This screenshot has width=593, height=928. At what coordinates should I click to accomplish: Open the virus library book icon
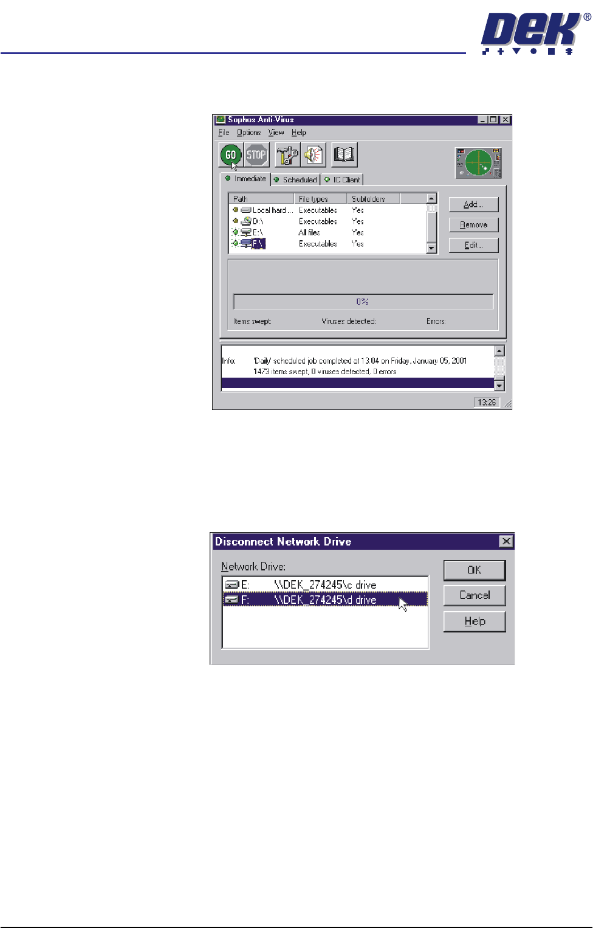pyautogui.click(x=344, y=154)
